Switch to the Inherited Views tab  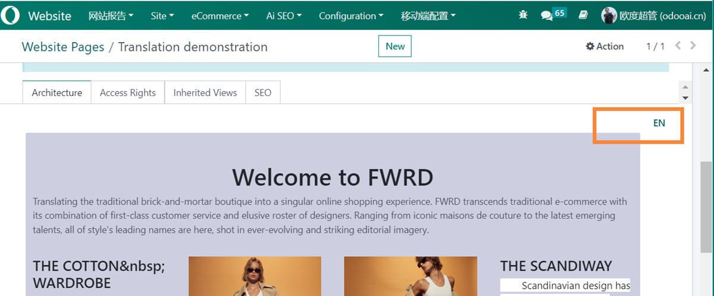point(205,93)
